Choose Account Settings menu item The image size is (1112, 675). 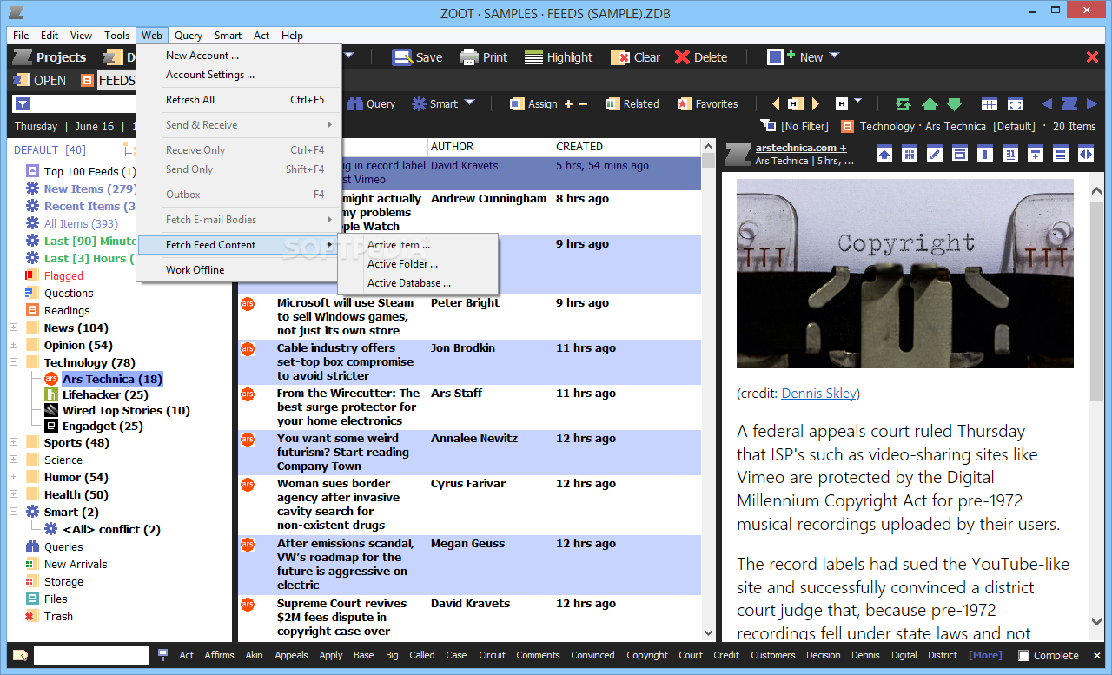point(239,75)
